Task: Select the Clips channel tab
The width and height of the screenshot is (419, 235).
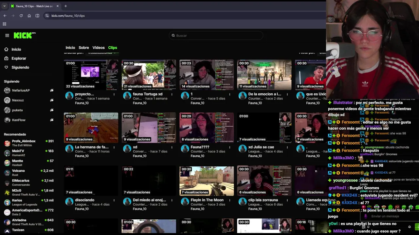Action: (113, 48)
